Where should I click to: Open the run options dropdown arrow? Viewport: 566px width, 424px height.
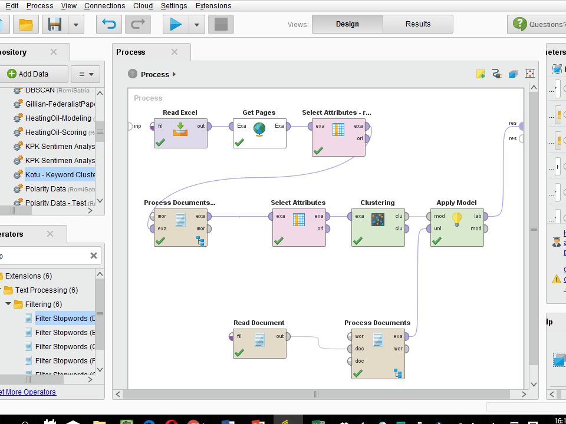pos(197,25)
